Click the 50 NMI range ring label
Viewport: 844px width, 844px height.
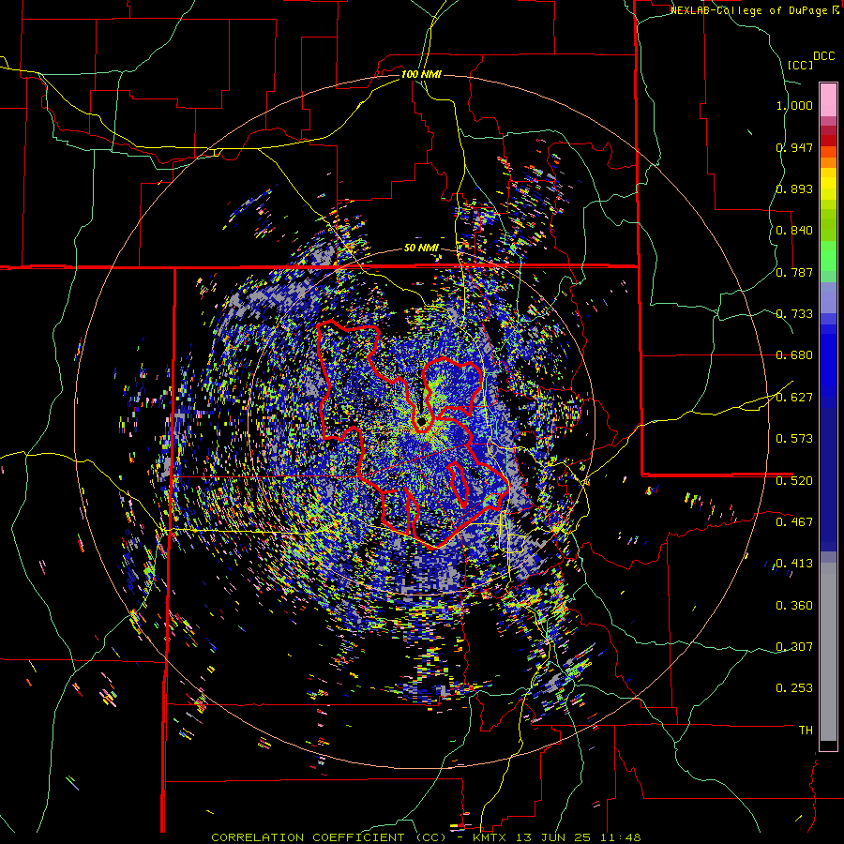[x=421, y=249]
